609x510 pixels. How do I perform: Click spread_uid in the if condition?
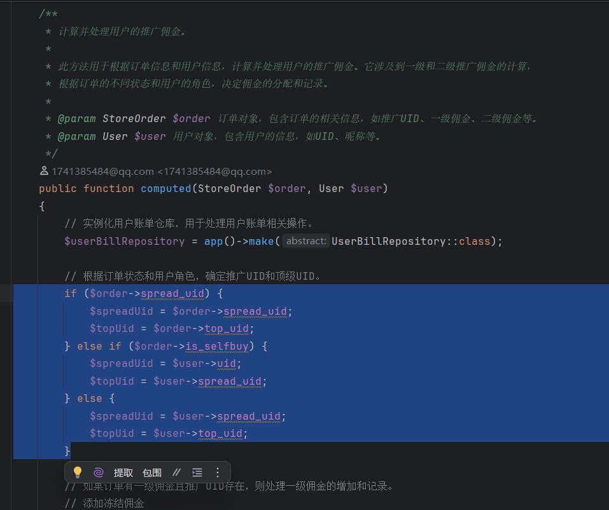tap(172, 293)
